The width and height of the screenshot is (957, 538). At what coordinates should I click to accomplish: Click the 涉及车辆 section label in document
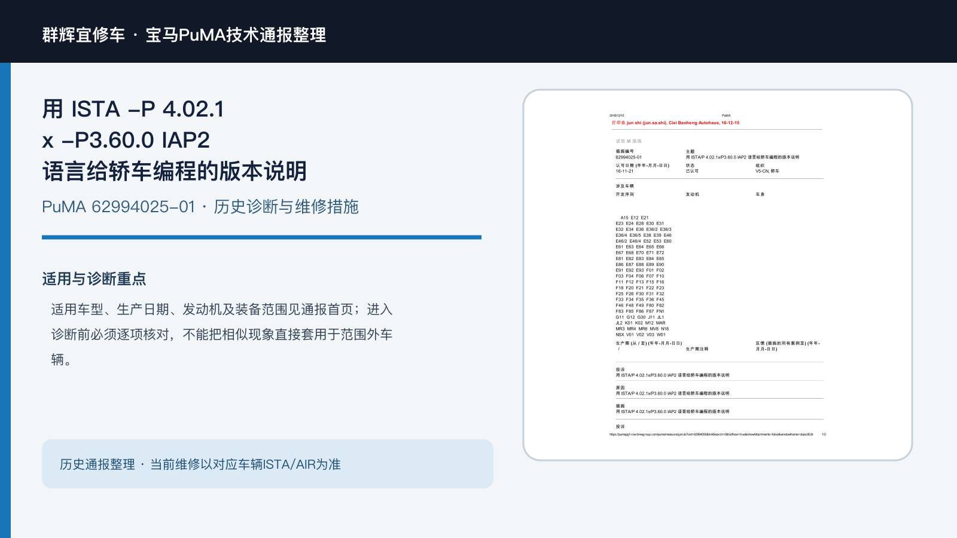(x=624, y=186)
